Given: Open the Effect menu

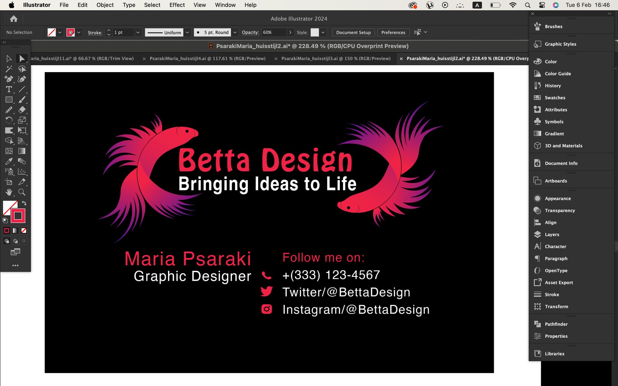Looking at the screenshot, I should click(x=177, y=5).
